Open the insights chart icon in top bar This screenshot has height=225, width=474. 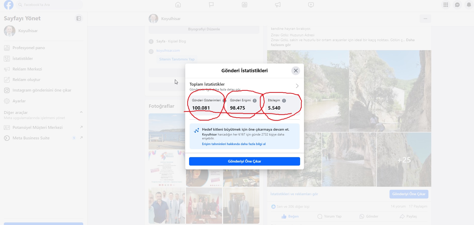(244, 5)
